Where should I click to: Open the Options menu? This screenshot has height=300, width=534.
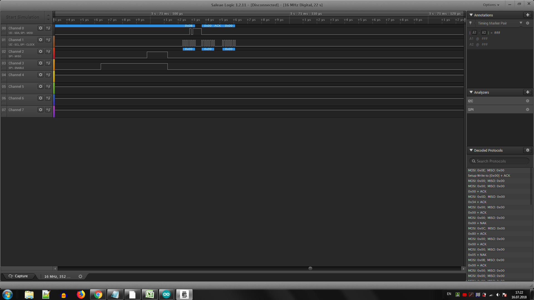coord(491,5)
